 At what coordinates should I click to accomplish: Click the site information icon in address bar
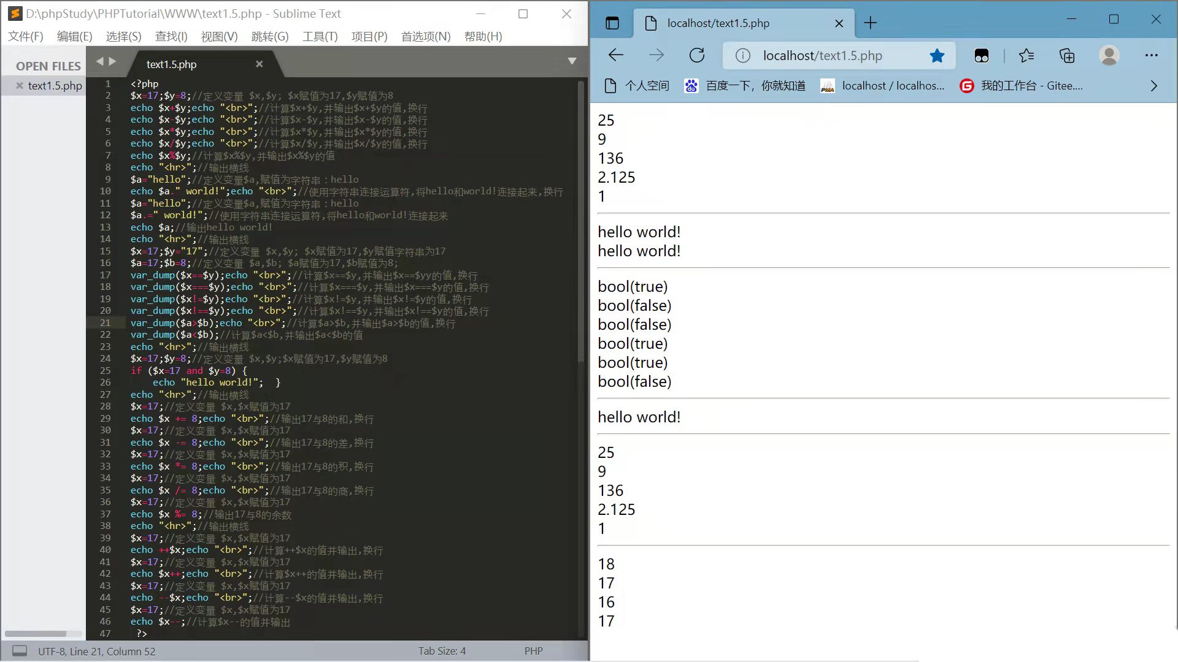[x=743, y=56]
